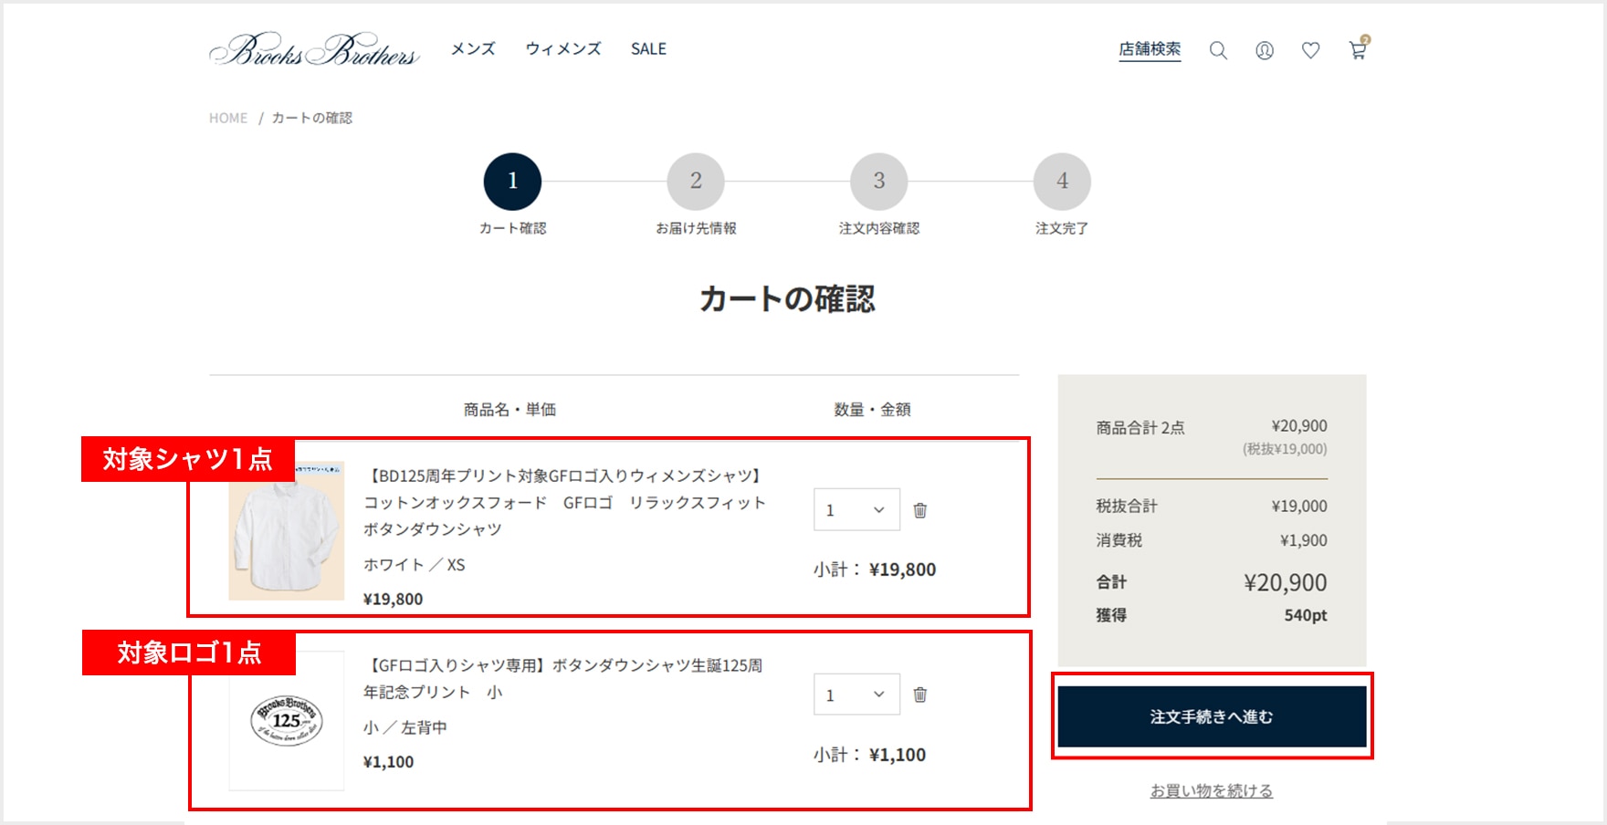Click the white shirt product thumbnail
Viewport: 1607px width, 825px height.
287,530
